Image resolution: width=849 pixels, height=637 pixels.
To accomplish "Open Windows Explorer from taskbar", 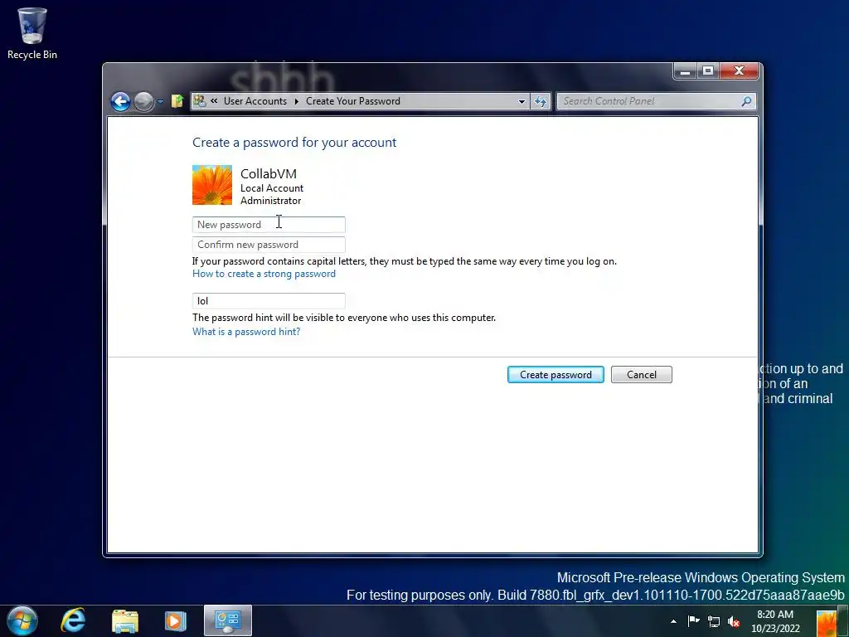I will (125, 621).
